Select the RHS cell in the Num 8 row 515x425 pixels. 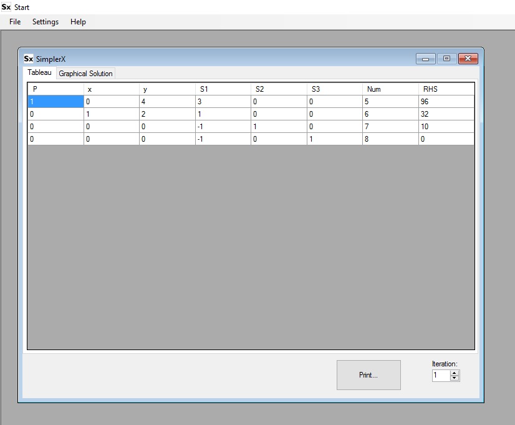(446, 139)
